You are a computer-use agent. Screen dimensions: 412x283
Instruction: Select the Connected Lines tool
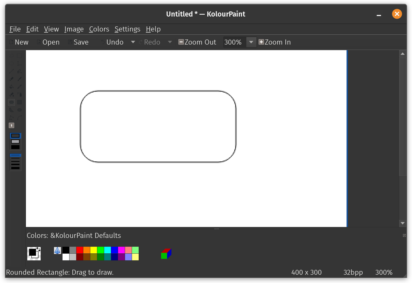pos(11,118)
